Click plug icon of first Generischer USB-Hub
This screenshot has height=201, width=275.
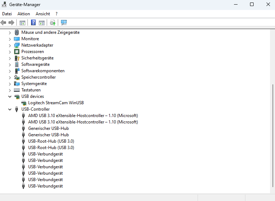point(23,128)
